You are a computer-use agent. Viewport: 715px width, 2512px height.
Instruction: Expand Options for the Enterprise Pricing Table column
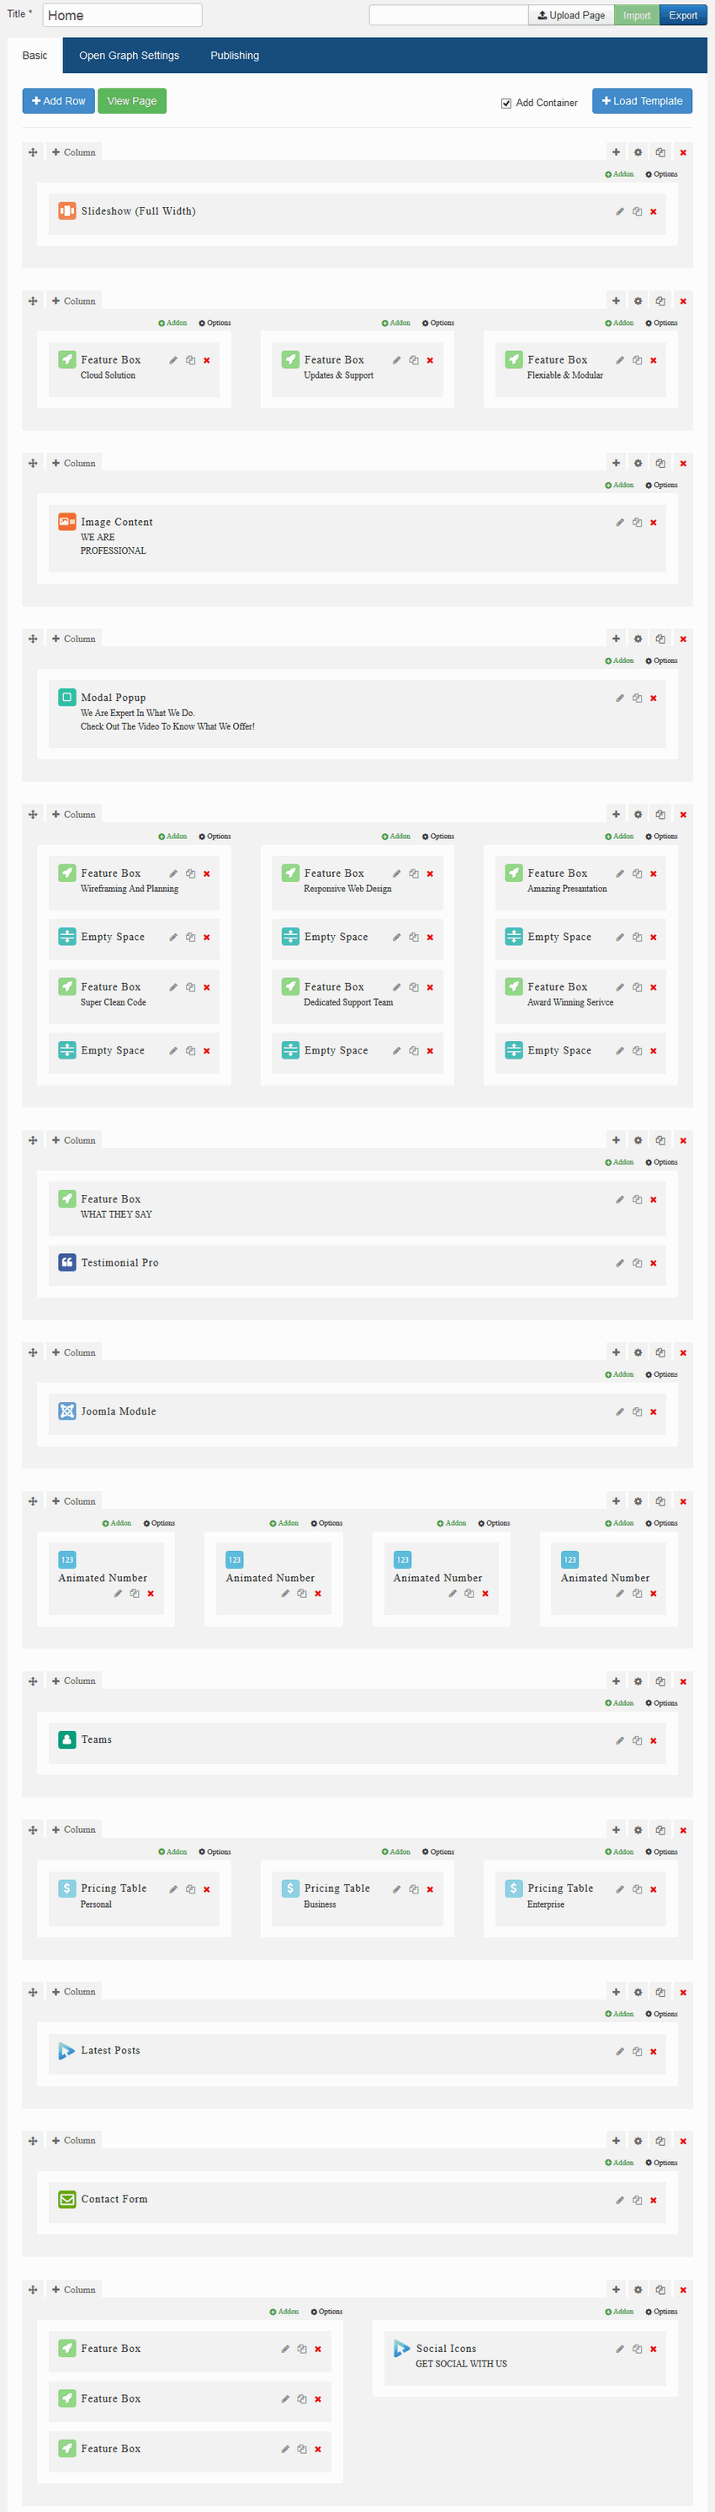tap(661, 1852)
